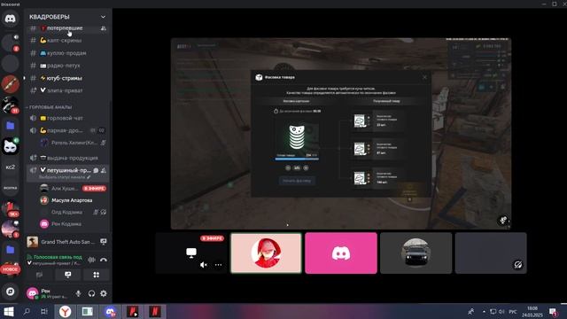Screen dimensions: 567x319
Task: Click Выбрать статус канала link
Action: 65,177
